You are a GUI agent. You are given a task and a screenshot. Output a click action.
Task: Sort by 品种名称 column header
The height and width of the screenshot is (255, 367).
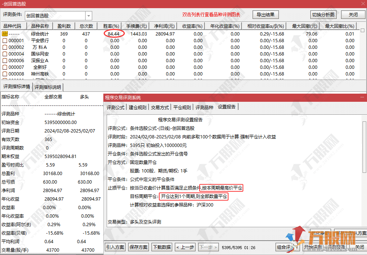pos(40,26)
